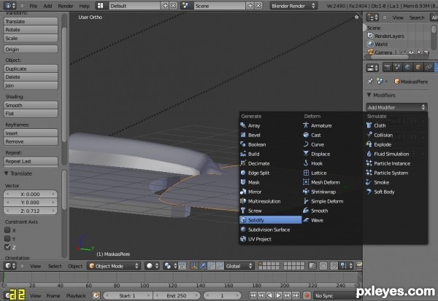Click the Cloth simulation icon
The width and height of the screenshot is (438, 301).
(x=369, y=125)
